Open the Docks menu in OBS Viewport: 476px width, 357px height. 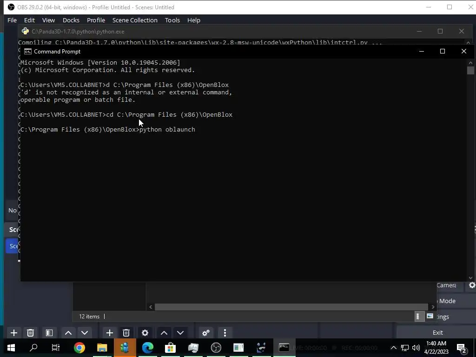tap(71, 20)
